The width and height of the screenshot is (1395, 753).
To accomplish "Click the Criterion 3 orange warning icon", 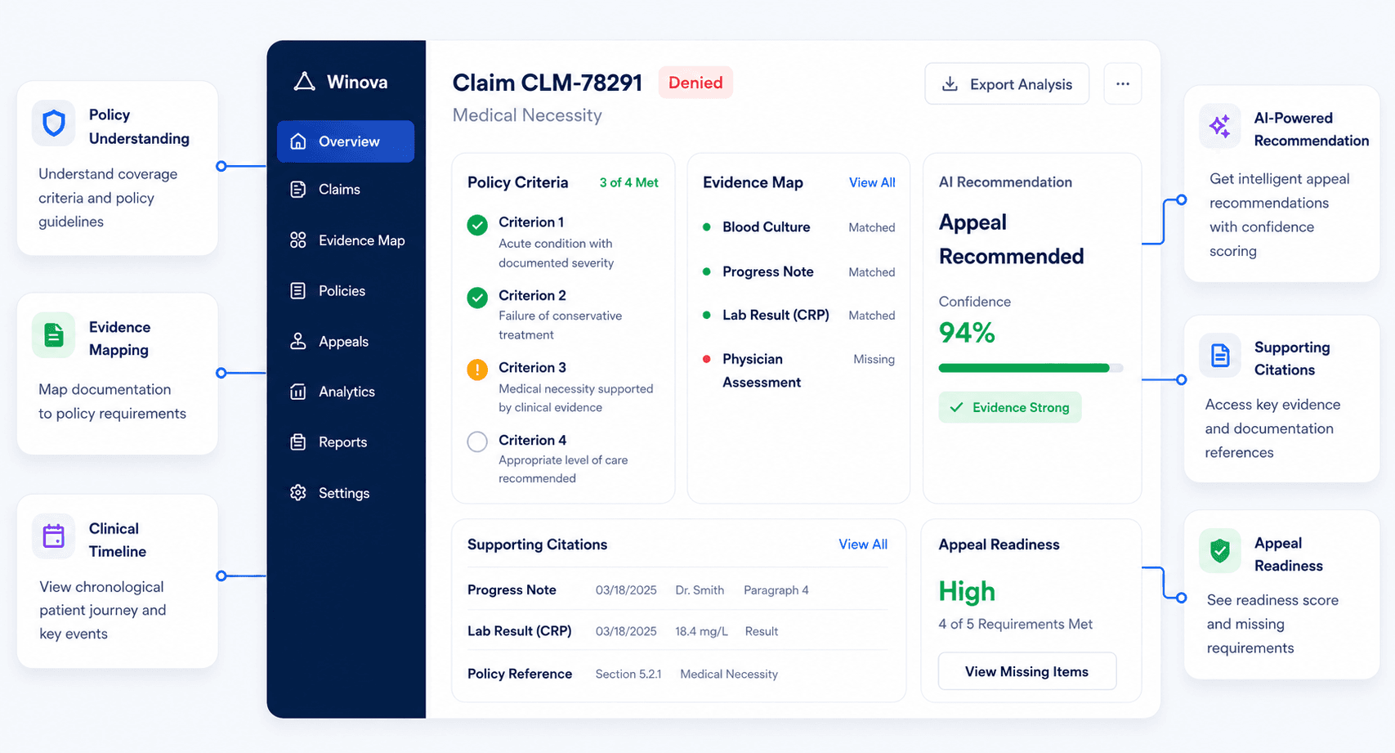I will click(x=477, y=370).
